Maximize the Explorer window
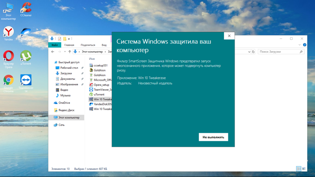 point(291,39)
